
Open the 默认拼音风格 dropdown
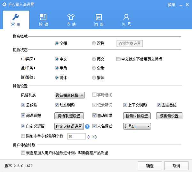click(69, 95)
